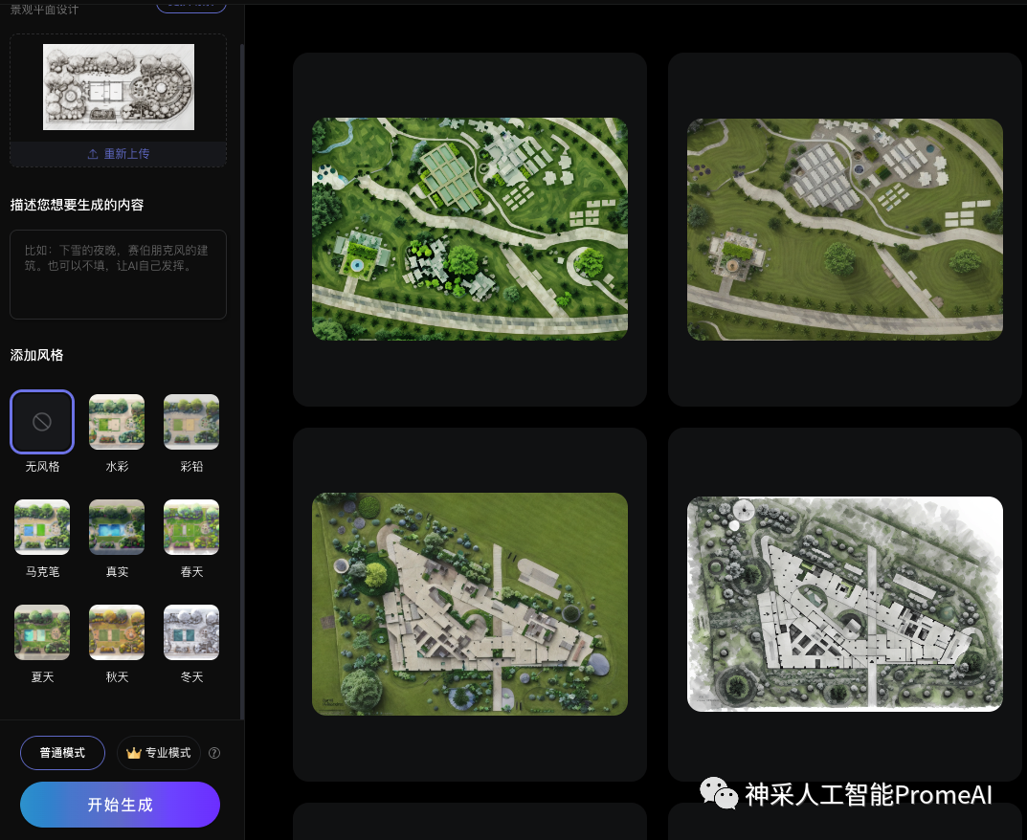Click the 开始生成 generate button
1027x840 pixels.
pyautogui.click(x=120, y=805)
